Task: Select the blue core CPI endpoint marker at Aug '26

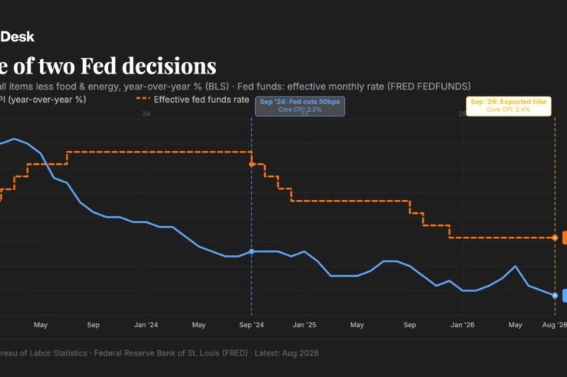Action: (555, 296)
